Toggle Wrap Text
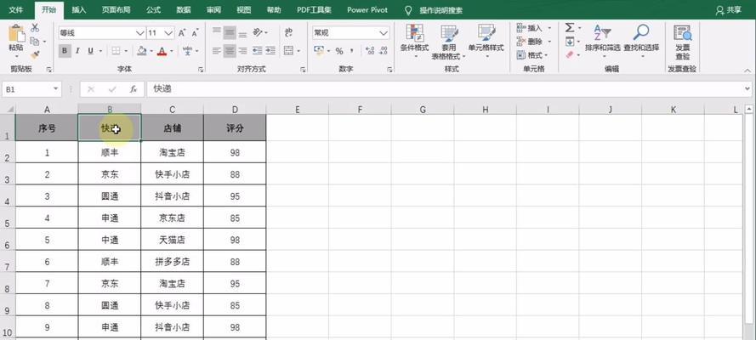Screen dimensions: 756x340 (x=289, y=33)
